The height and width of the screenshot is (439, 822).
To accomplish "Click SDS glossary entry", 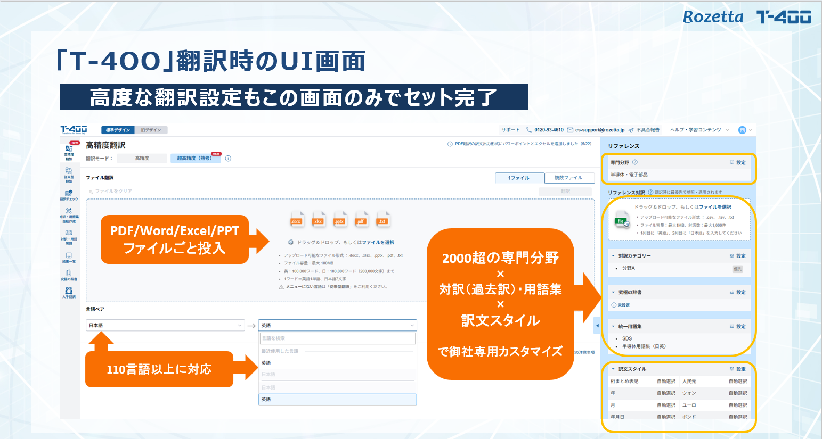I will (x=627, y=338).
